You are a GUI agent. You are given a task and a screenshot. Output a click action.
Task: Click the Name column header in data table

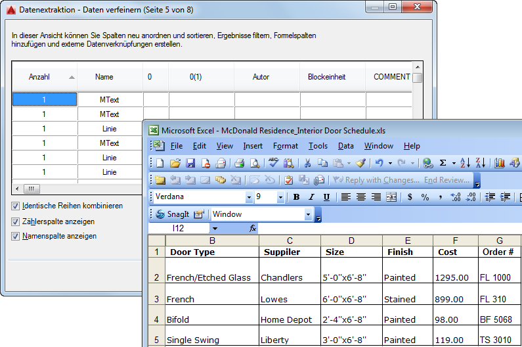point(110,77)
